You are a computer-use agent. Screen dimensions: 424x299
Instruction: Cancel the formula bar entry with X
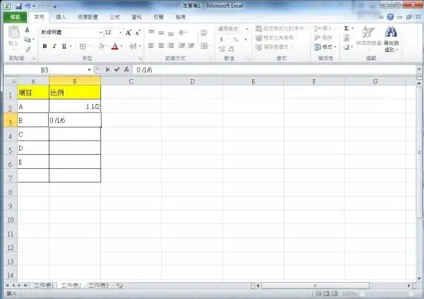click(107, 70)
